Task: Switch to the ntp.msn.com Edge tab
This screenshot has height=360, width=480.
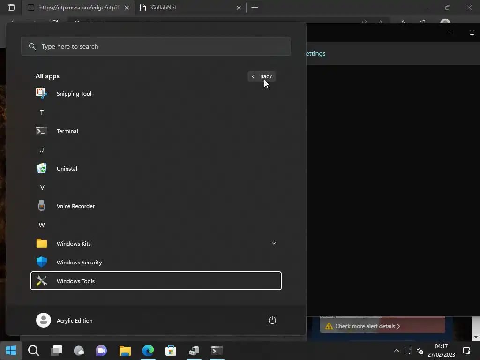Action: click(78, 7)
